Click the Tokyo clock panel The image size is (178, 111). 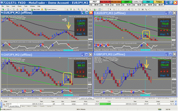(159, 3)
